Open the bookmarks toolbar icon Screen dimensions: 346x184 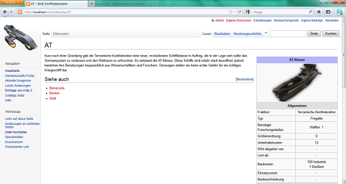[328, 12]
